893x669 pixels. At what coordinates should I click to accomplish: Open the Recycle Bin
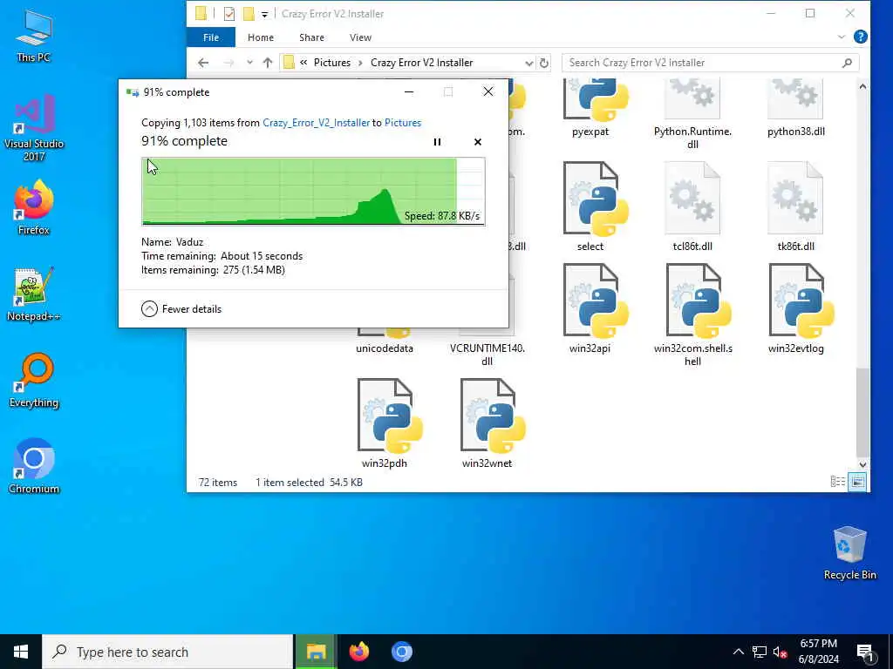point(849,553)
